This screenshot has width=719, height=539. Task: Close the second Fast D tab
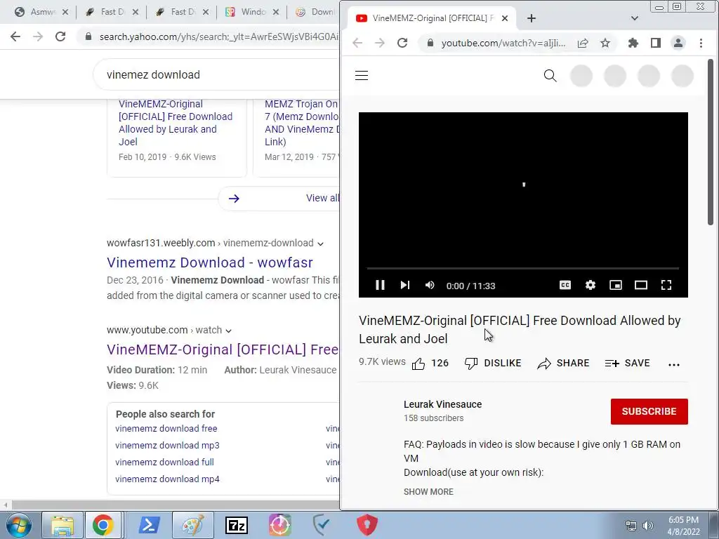click(206, 12)
